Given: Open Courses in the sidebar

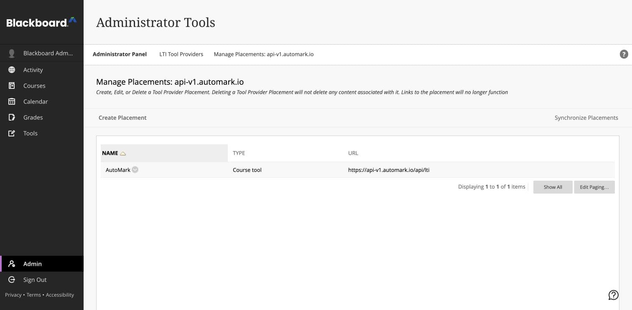Looking at the screenshot, I should (34, 86).
